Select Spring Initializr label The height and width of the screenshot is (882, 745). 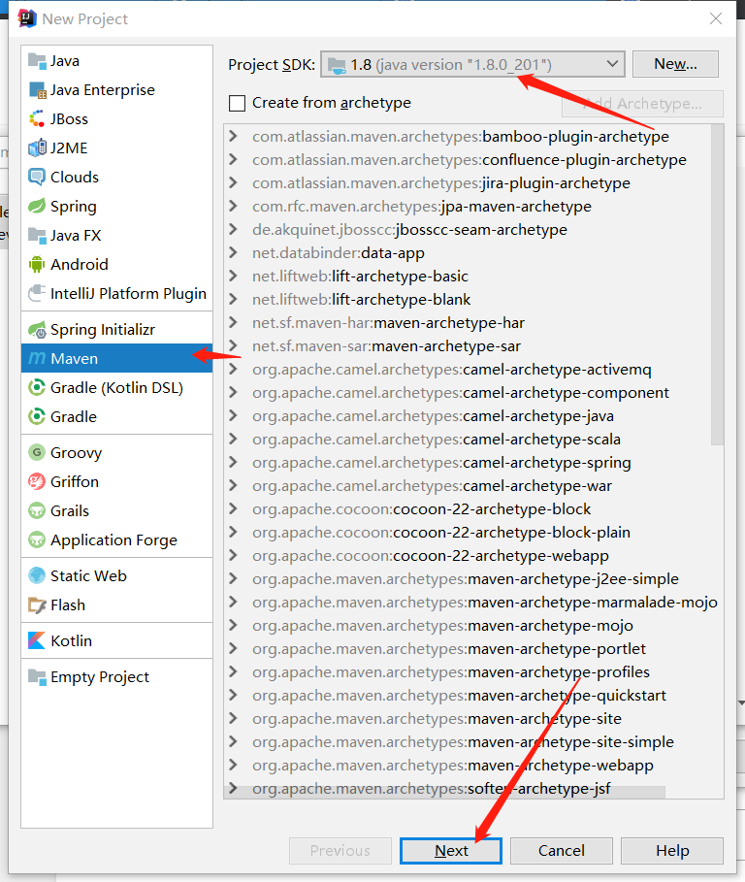coord(102,330)
